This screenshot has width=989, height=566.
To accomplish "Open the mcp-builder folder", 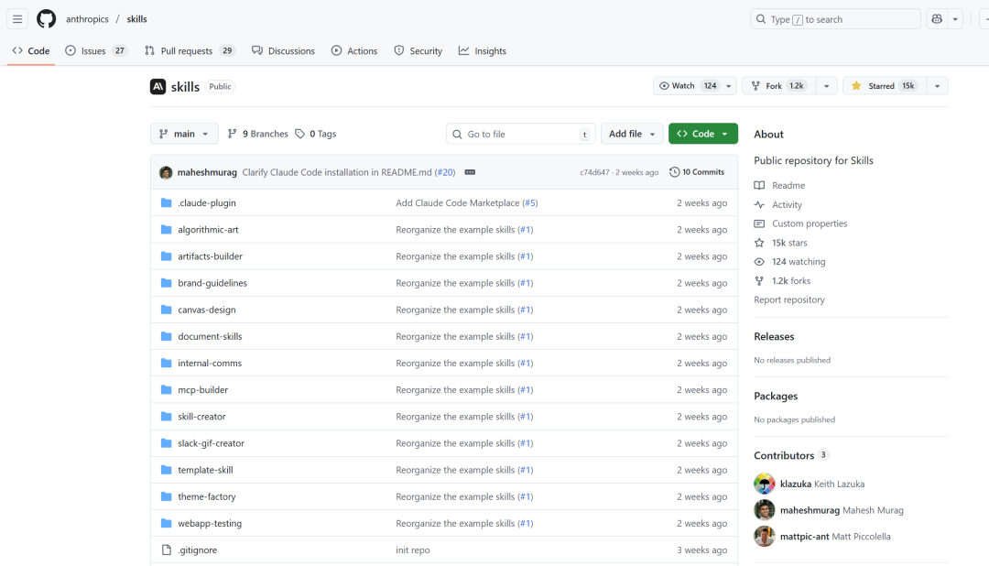I will pyautogui.click(x=203, y=390).
